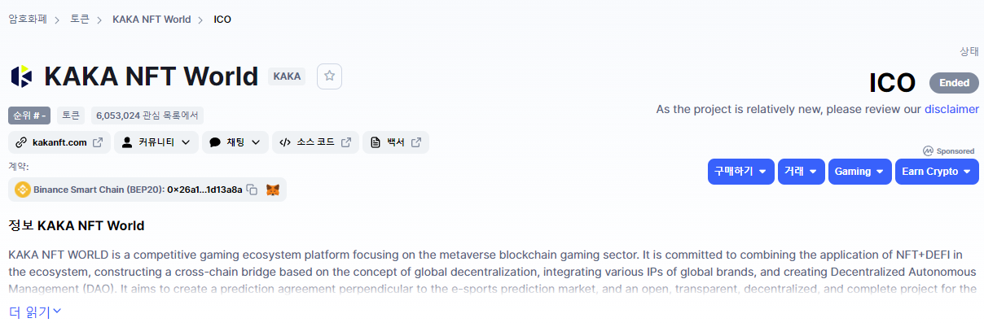Expand description with 더 읽기 (read more)
Viewport: 984px width, 327px height.
point(35,312)
